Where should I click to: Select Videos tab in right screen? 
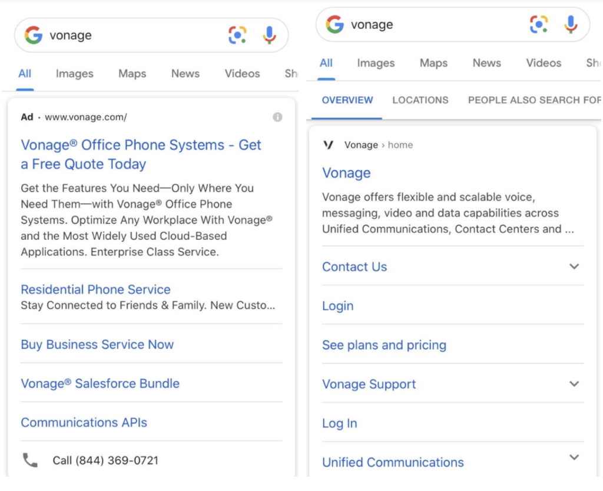tap(544, 63)
